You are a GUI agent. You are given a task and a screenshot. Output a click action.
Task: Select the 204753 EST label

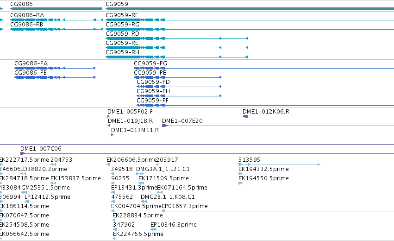point(61,160)
